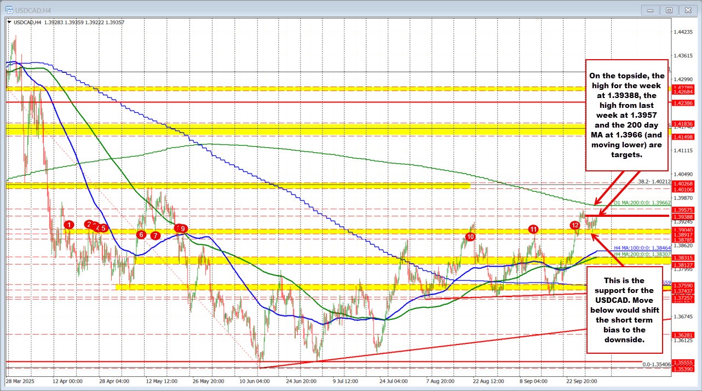
Task: Select the topside targets annotation text box
Action: tap(627, 115)
